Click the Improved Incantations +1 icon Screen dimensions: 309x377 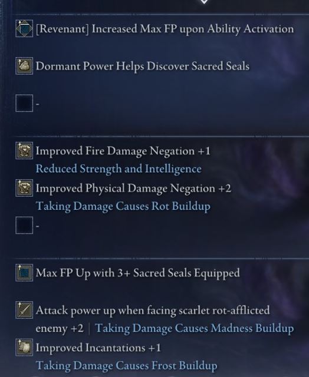pyautogui.click(x=24, y=348)
